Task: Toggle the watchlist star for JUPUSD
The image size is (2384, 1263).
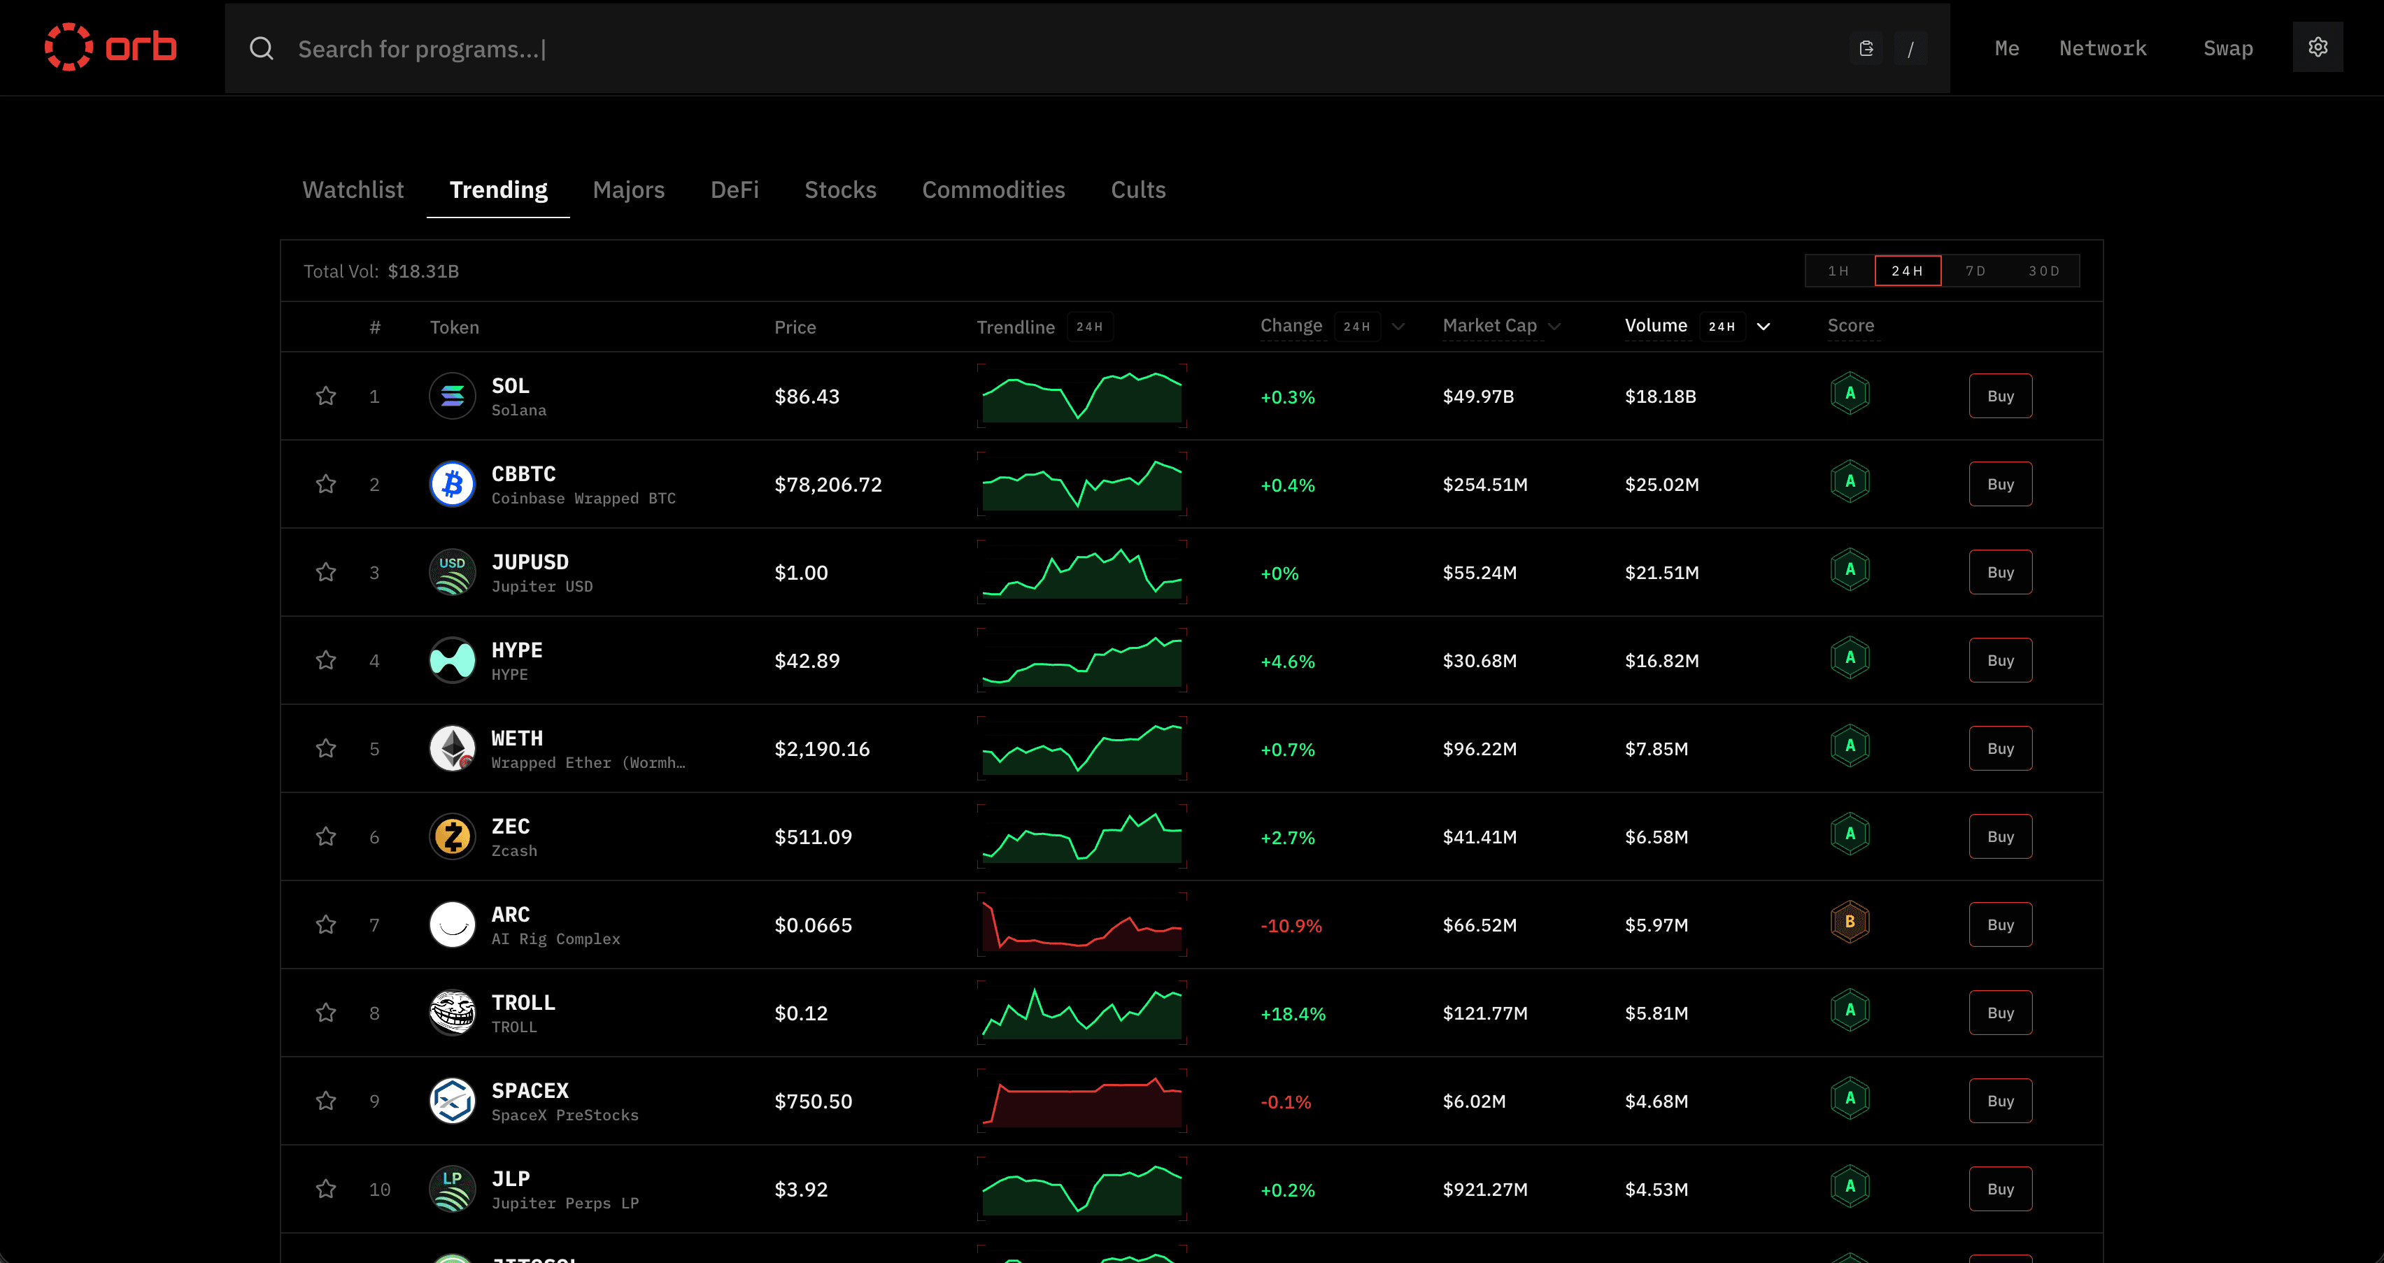Action: click(x=326, y=572)
